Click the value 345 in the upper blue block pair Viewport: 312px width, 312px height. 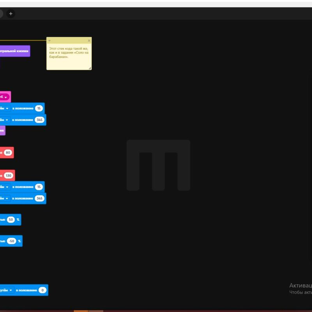(39, 120)
